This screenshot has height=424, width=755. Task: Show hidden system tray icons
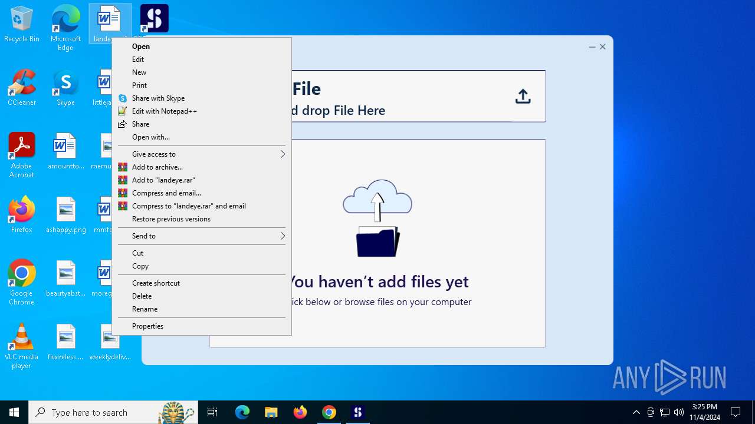636,412
